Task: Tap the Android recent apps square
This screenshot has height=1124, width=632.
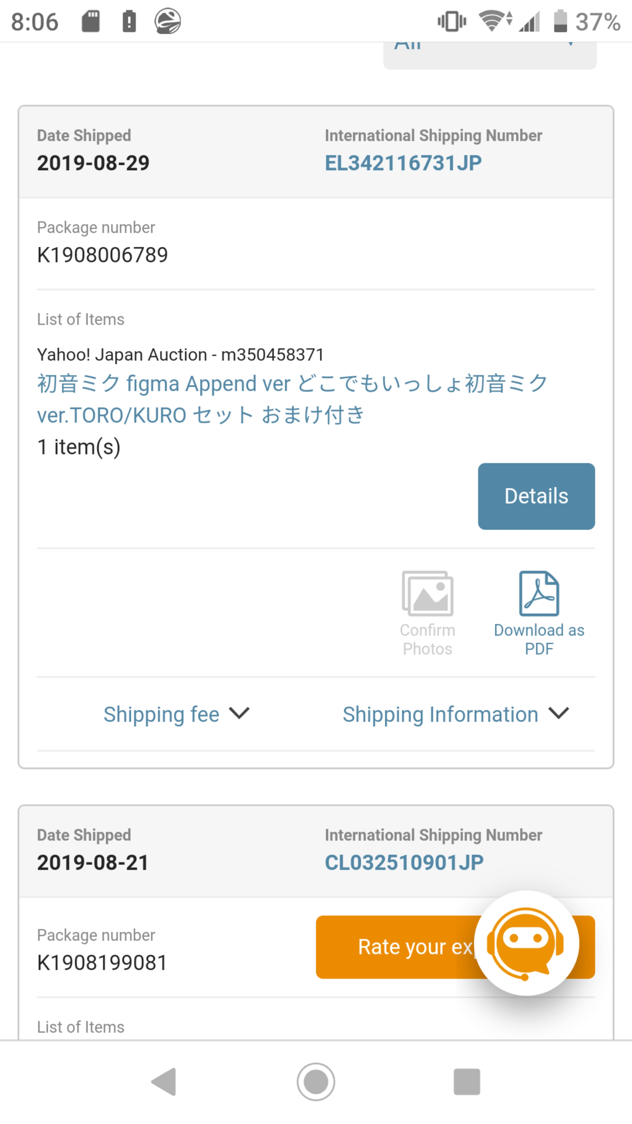Action: tap(467, 1081)
